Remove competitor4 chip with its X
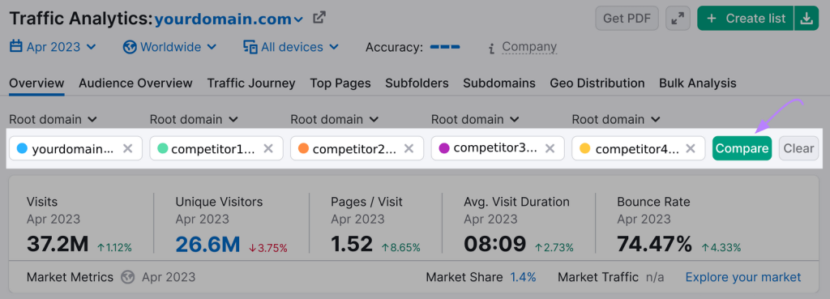Image resolution: width=830 pixels, height=299 pixels. pos(691,149)
